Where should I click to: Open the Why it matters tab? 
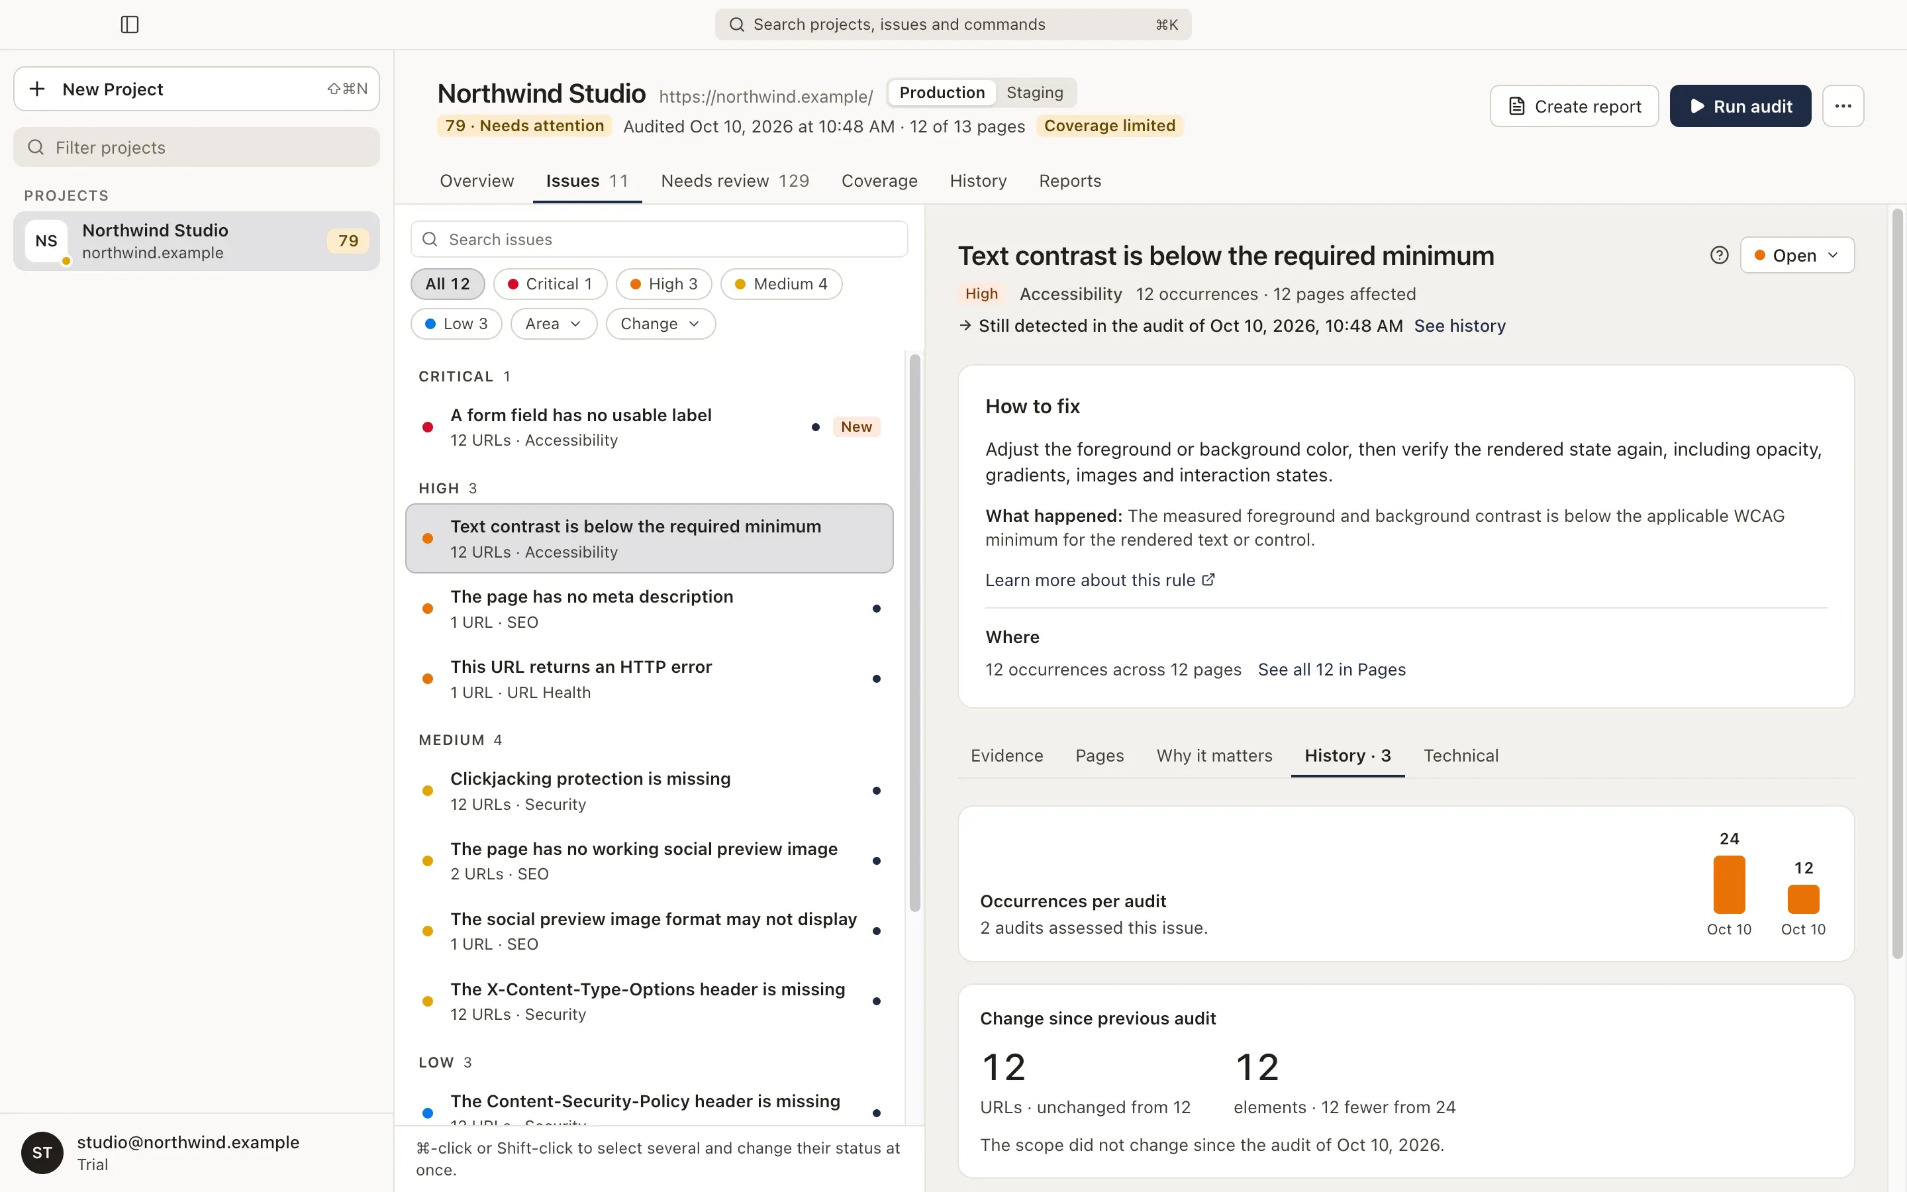pos(1214,755)
